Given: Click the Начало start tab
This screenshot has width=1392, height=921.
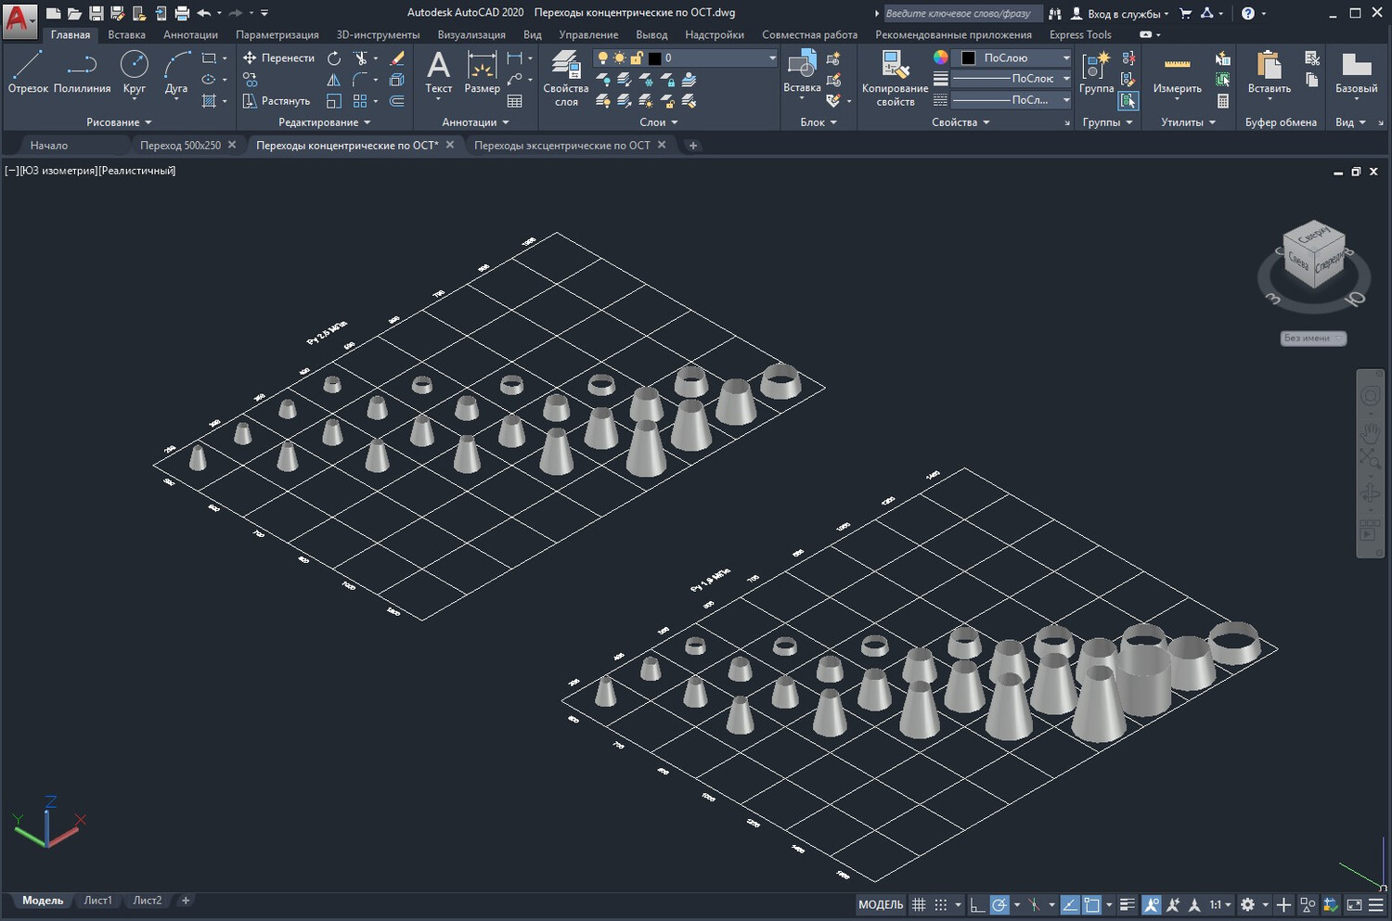Looking at the screenshot, I should [x=48, y=146].
